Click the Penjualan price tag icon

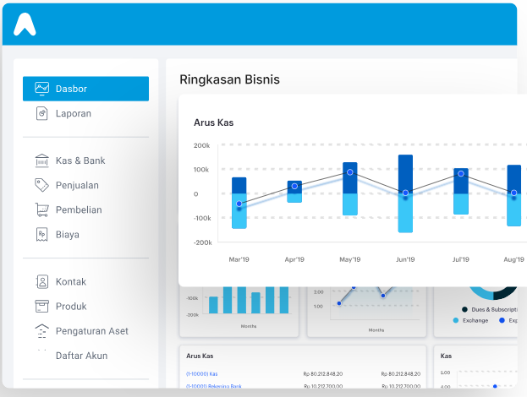(x=42, y=185)
